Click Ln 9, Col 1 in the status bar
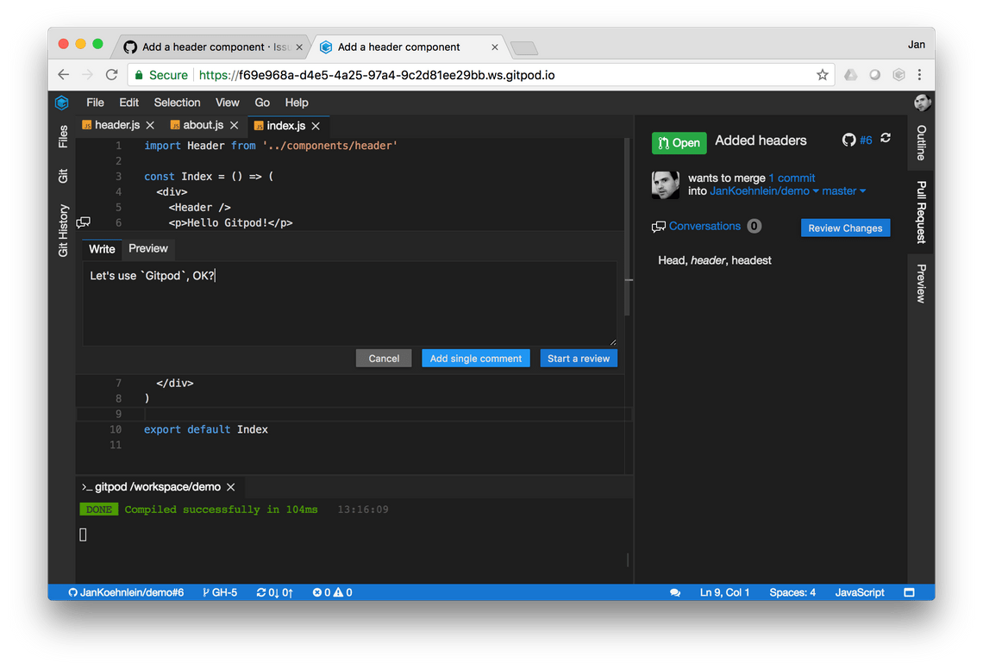This screenshot has height=669, width=983. click(724, 592)
